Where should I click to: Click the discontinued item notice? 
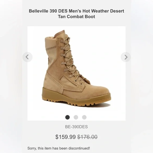[59, 148]
